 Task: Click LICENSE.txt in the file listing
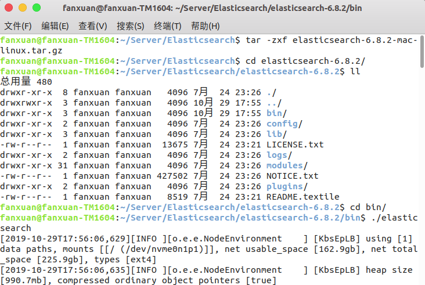tap(295, 145)
